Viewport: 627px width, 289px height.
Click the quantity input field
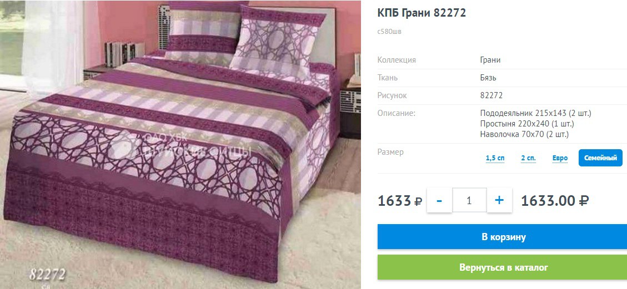(x=469, y=200)
